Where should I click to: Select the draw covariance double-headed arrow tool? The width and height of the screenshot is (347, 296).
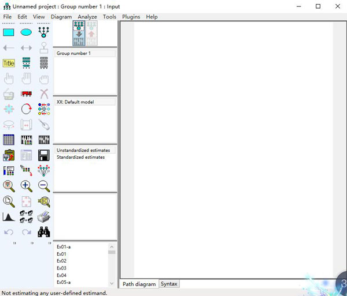(x=26, y=48)
